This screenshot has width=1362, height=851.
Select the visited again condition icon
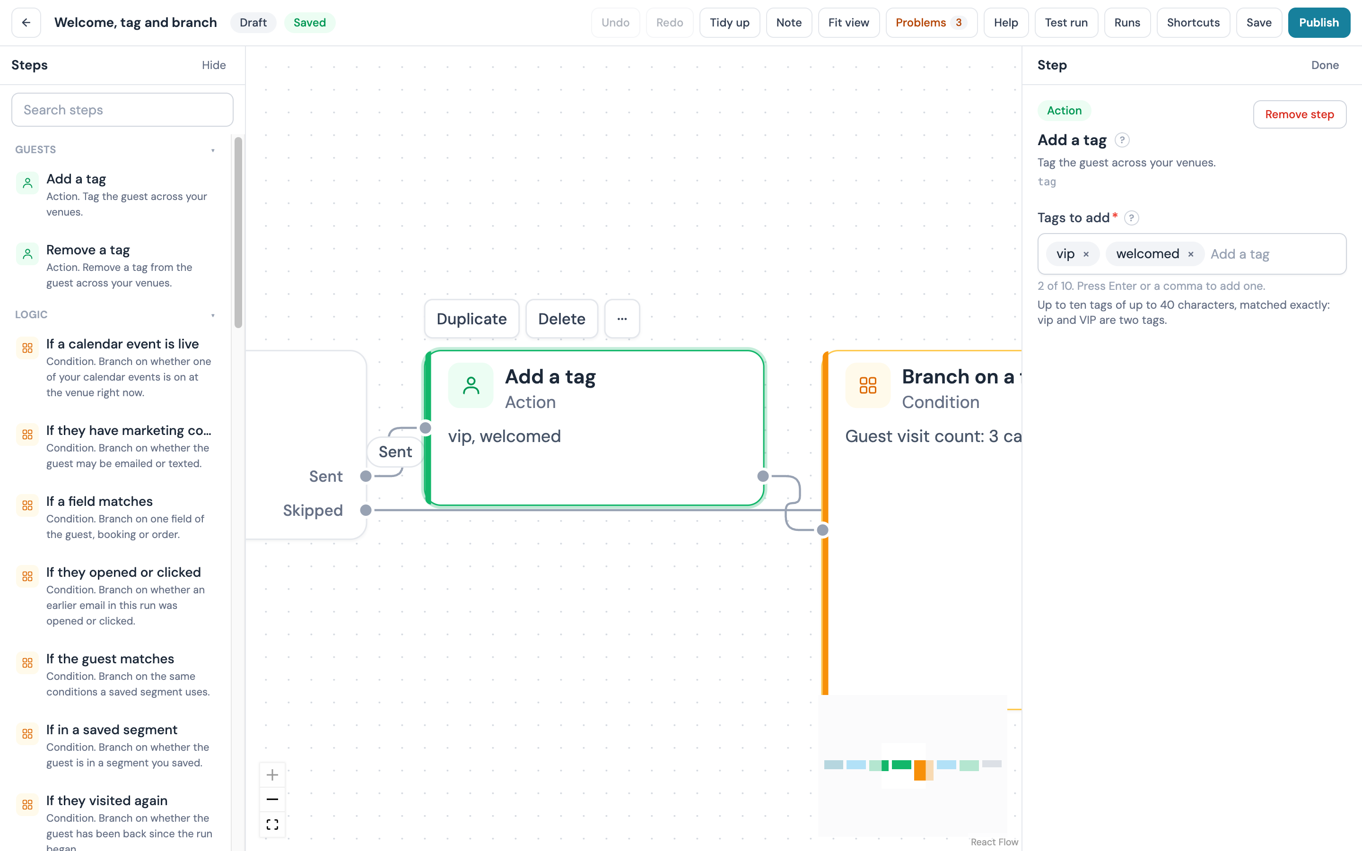click(27, 805)
